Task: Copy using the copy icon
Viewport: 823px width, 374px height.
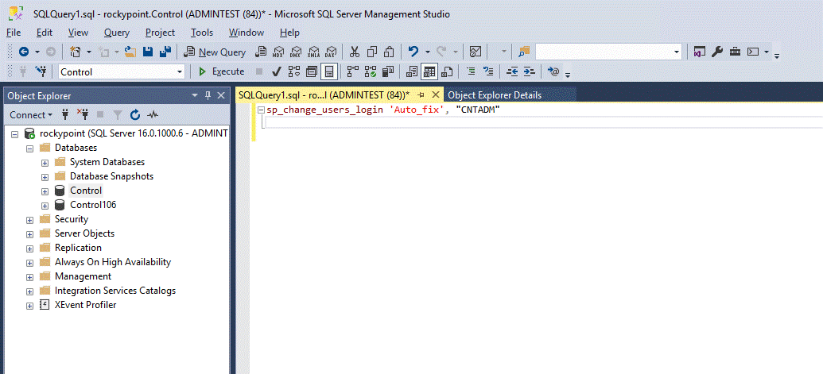Action: 372,52
